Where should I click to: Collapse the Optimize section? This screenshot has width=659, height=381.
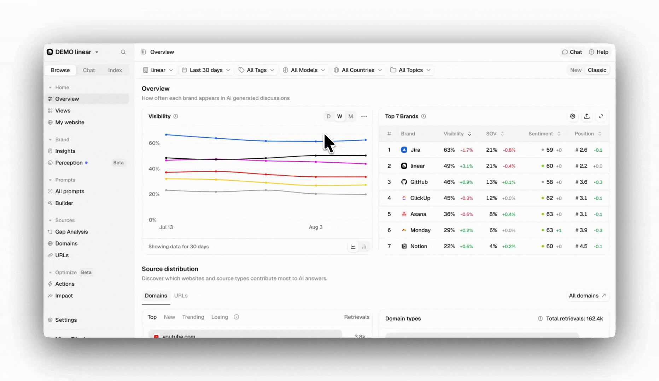[x=62, y=272]
